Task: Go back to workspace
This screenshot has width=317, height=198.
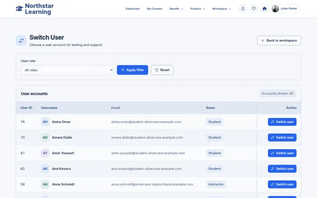Action: point(279,41)
